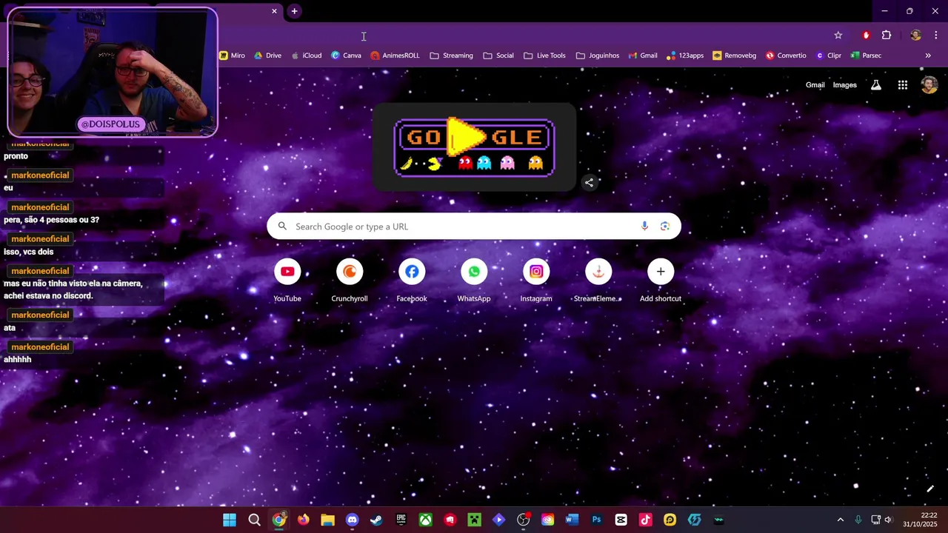Open OBS Studio from the taskbar
The height and width of the screenshot is (533, 948).
click(x=524, y=520)
